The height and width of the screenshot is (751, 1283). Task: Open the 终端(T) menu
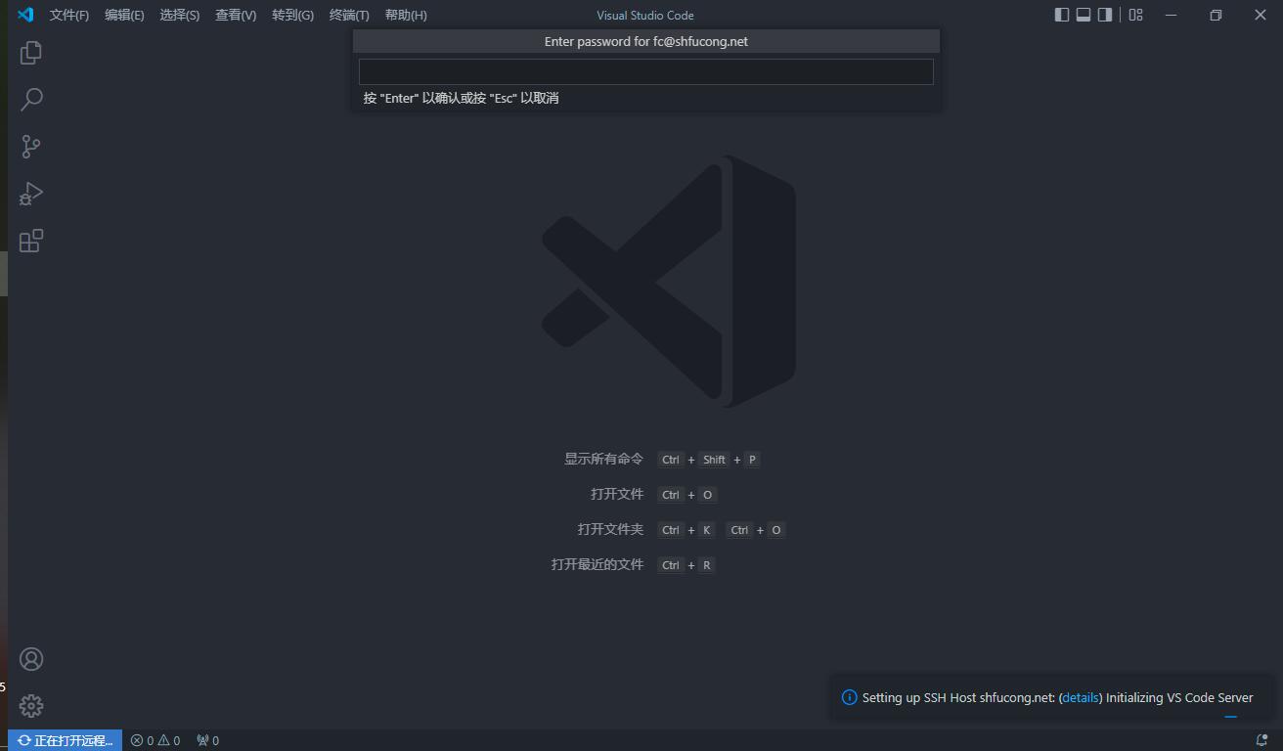point(349,15)
